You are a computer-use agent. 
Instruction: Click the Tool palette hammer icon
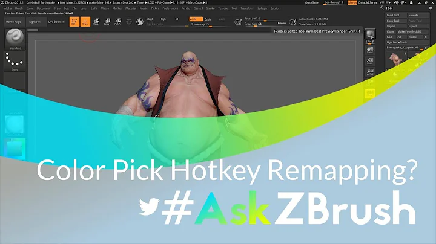coord(381,8)
